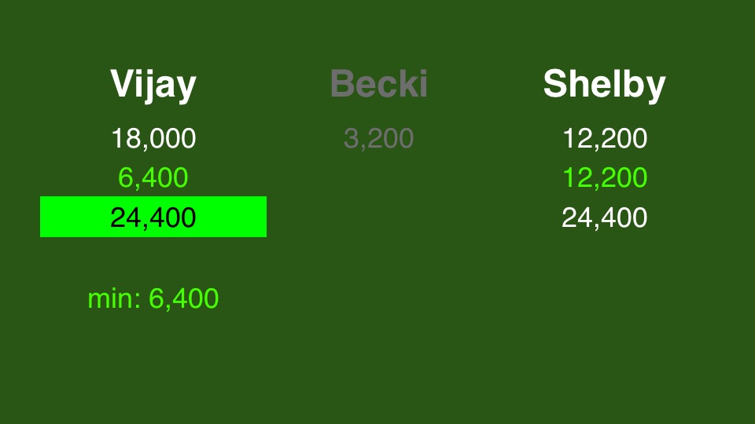Screen dimensions: 755x424
Task: Click the digits 18 in Vijay's score
Action: tap(125, 138)
